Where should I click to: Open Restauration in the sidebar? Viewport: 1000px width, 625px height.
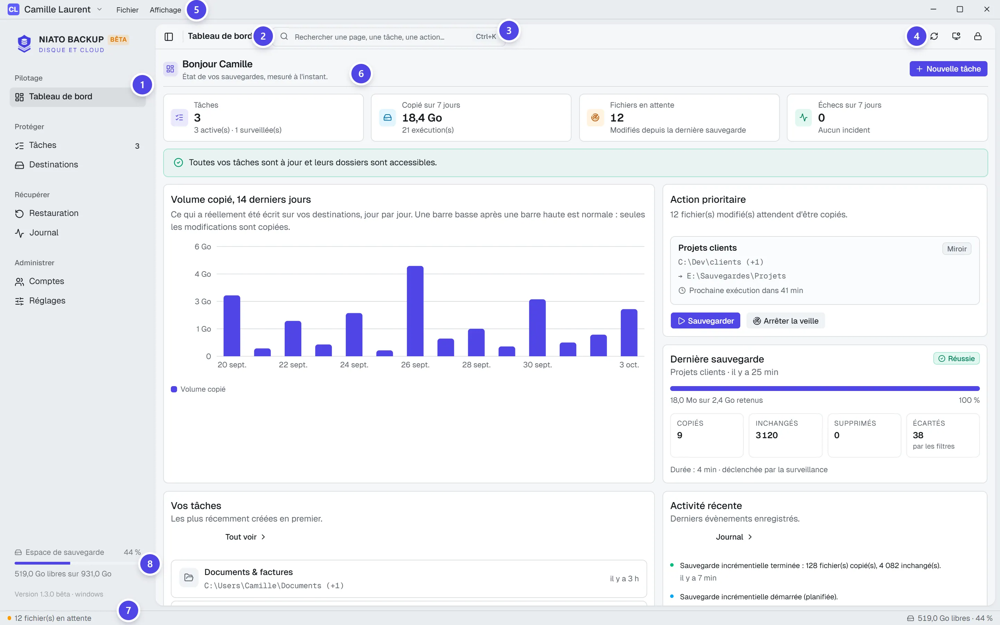pyautogui.click(x=78, y=213)
